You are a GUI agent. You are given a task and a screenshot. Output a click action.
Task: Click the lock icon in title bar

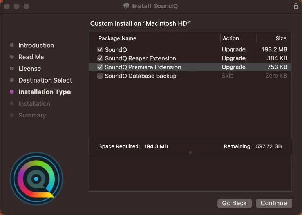tap(296, 6)
